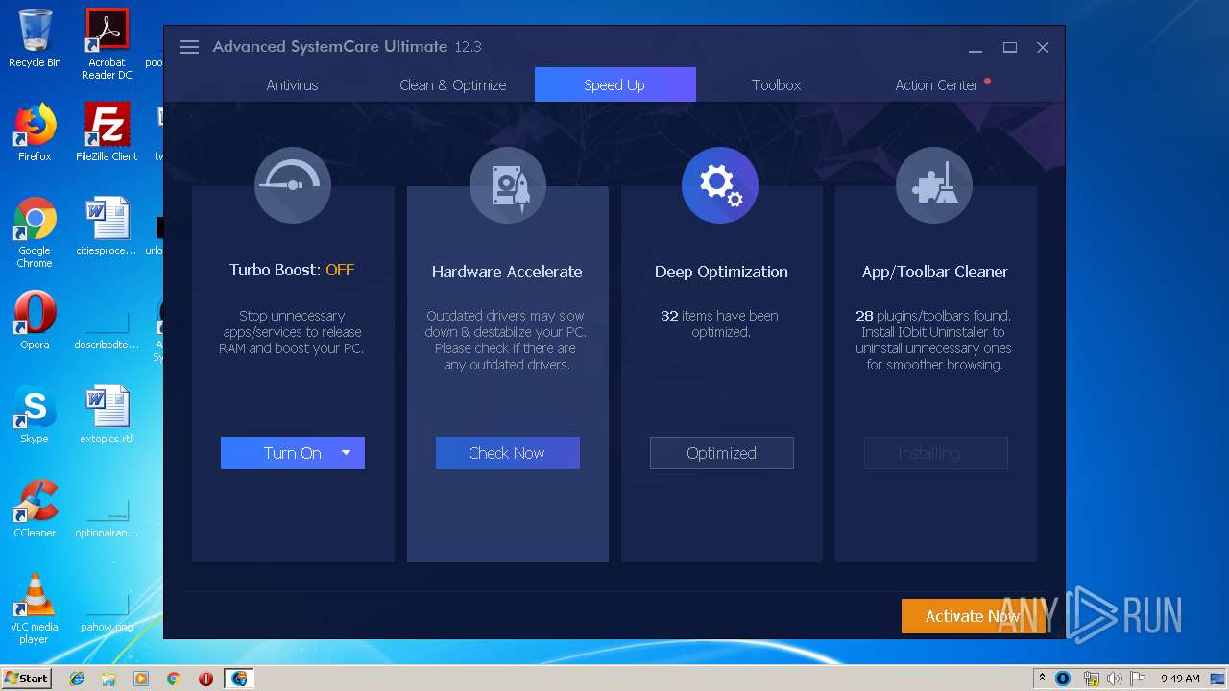The height and width of the screenshot is (691, 1229).
Task: Select the extopics.rtf file icon
Action: (x=107, y=415)
